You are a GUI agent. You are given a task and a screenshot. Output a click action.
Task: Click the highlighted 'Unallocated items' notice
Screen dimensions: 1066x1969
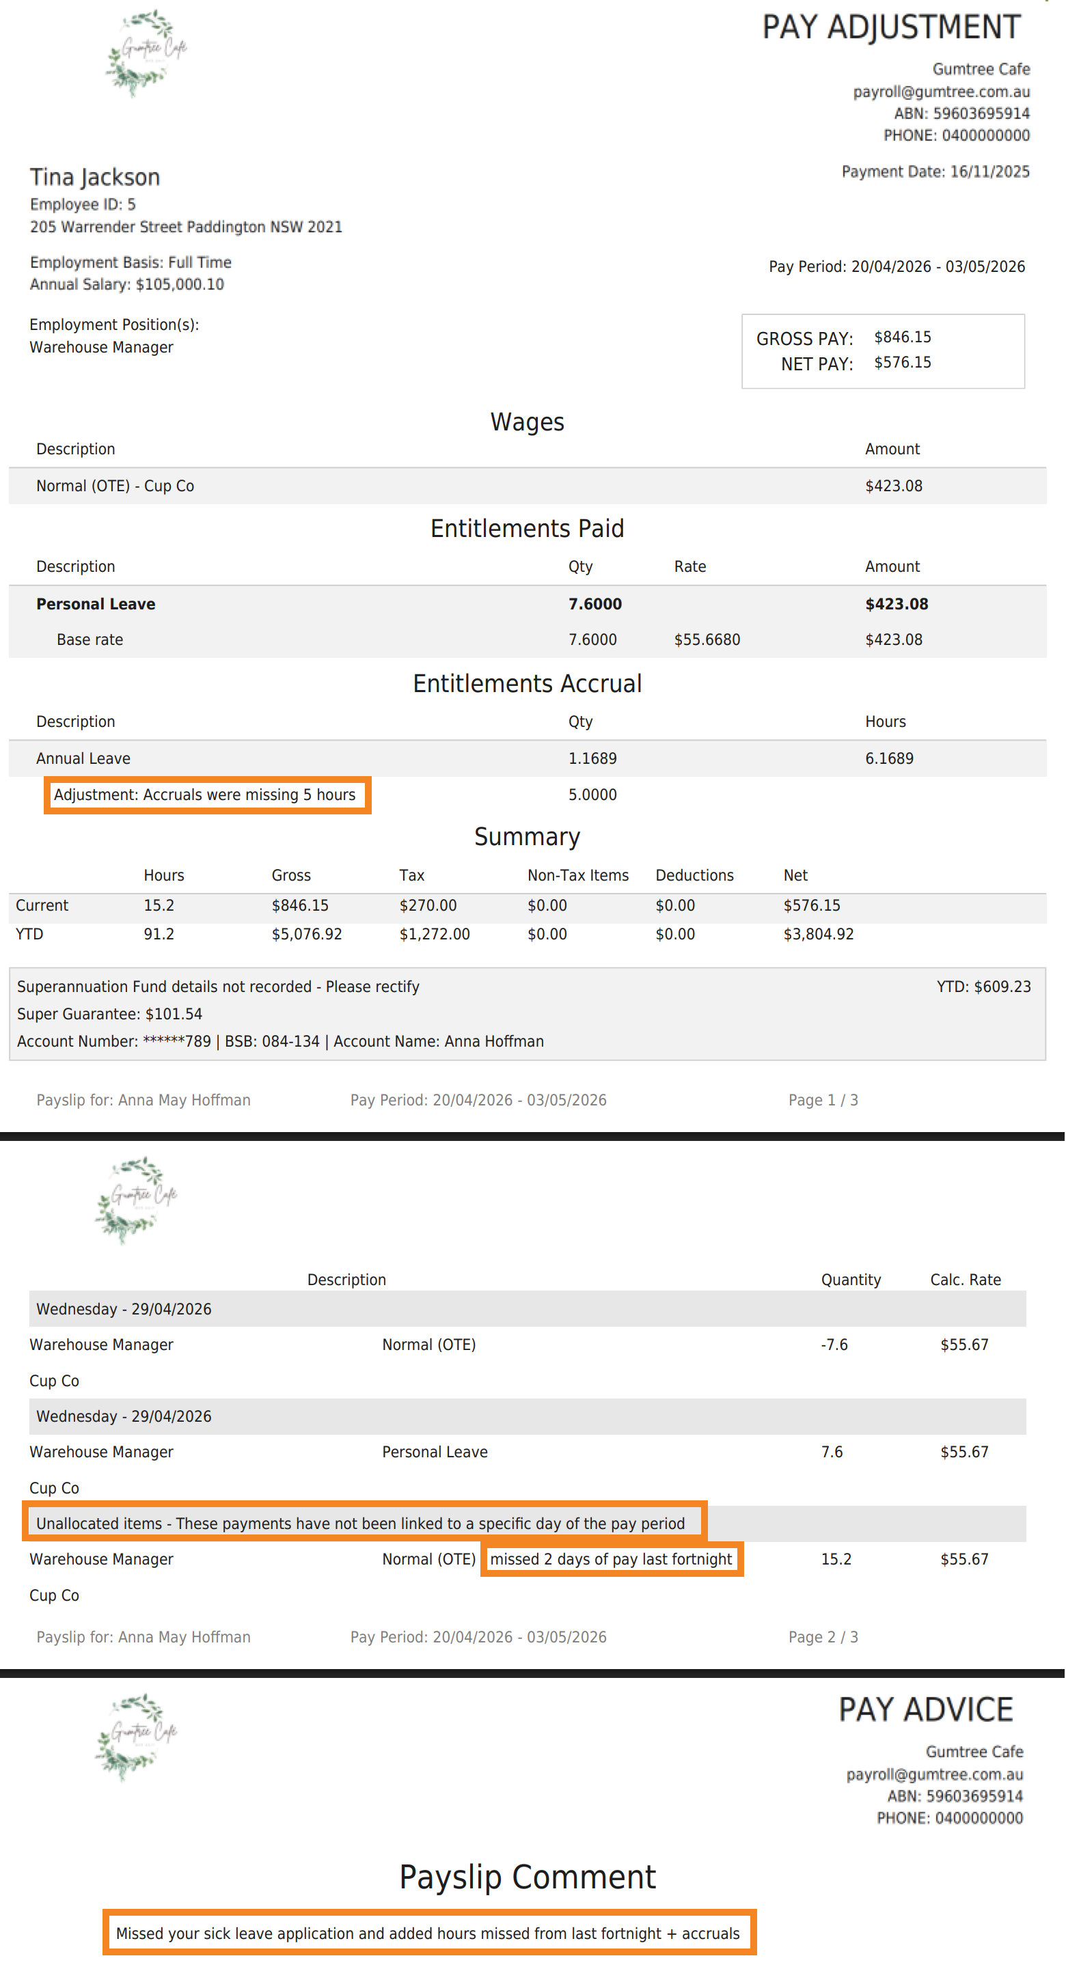(365, 1523)
